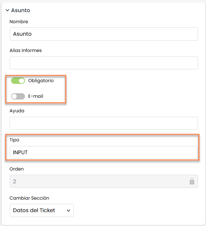Click the Nombre field label
Image resolution: width=206 pixels, height=226 pixels.
19,21
